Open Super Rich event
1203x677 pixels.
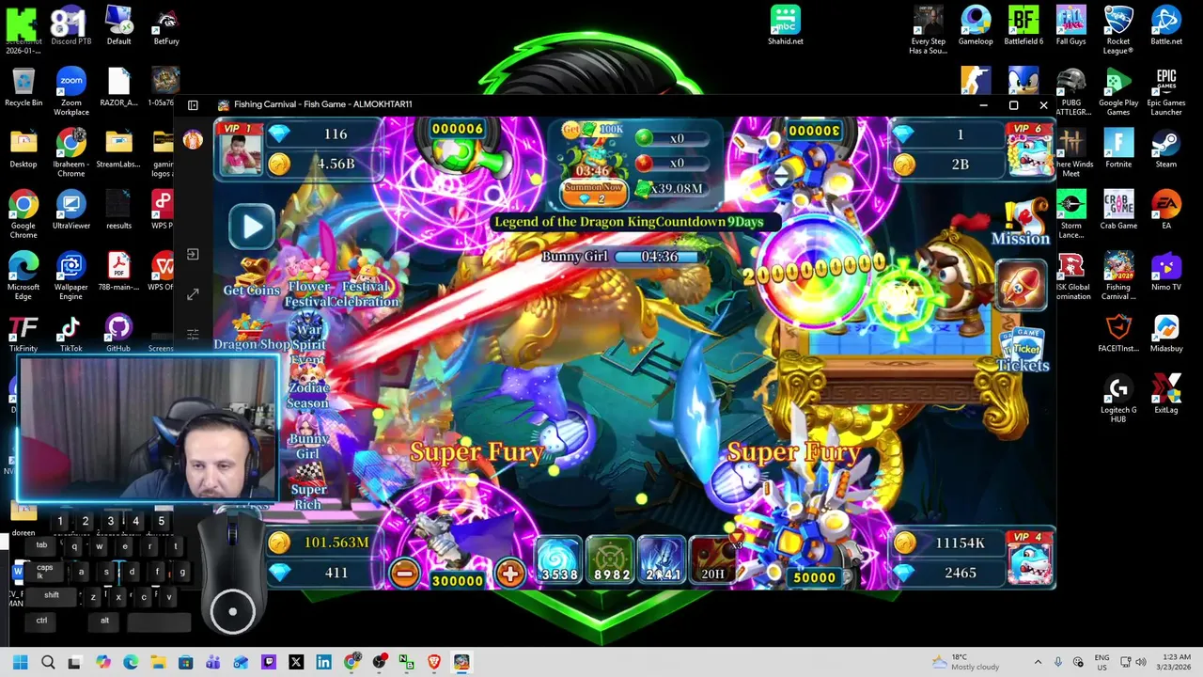pyautogui.click(x=308, y=487)
